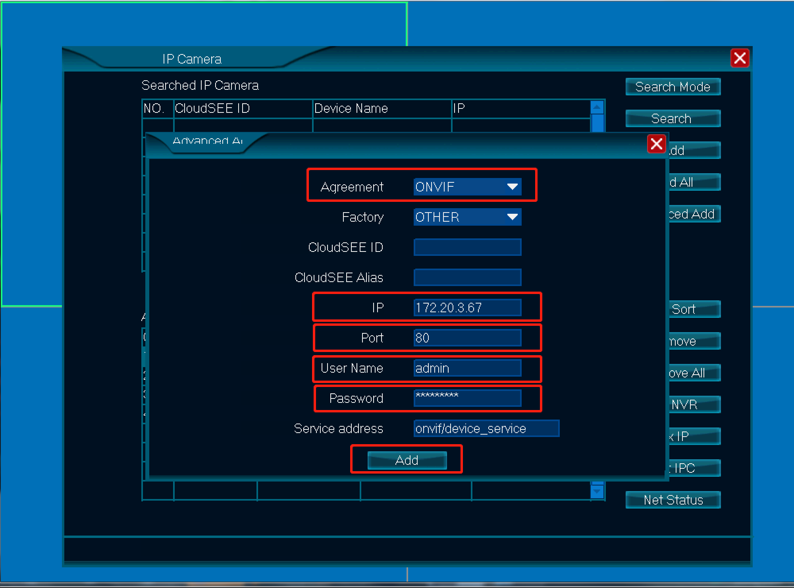Click the CloudSEE ID input field
Screen dimensions: 794x588
pyautogui.click(x=467, y=247)
